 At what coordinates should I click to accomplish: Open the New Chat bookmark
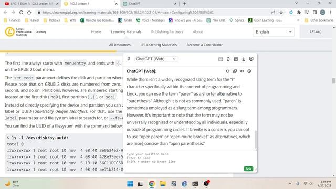216,20
